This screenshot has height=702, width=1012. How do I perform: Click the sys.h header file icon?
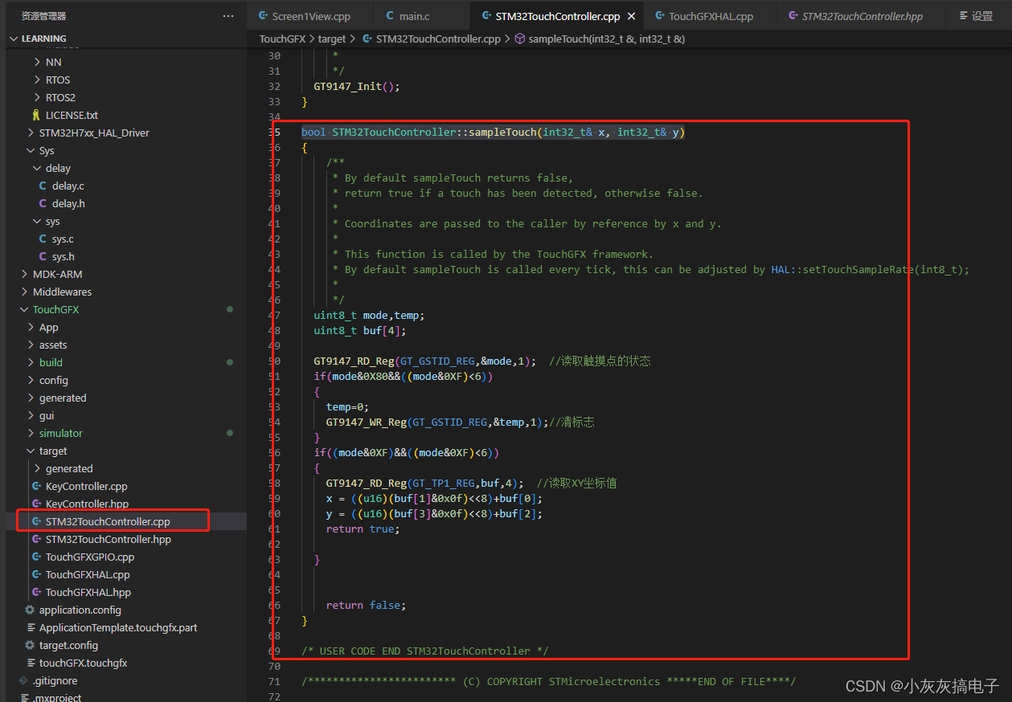[43, 256]
